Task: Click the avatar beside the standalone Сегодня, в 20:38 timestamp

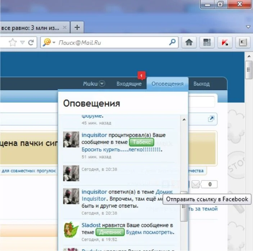Action: (x=71, y=173)
